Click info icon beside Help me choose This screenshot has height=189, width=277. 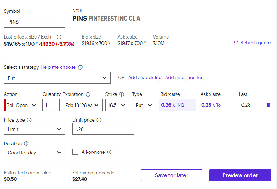pos(80,67)
